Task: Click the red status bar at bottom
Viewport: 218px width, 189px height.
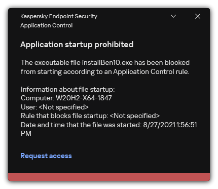Action: [109, 177]
